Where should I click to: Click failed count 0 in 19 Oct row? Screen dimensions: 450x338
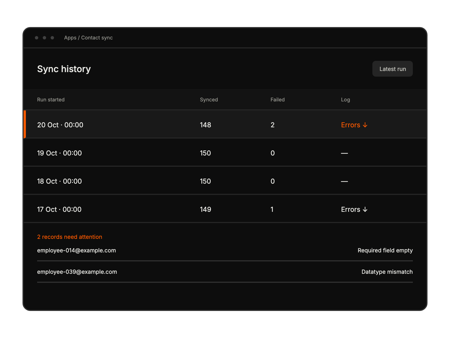point(273,153)
